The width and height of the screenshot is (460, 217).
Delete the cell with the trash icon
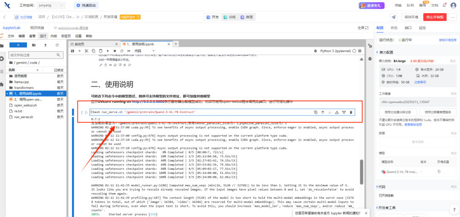351,112
